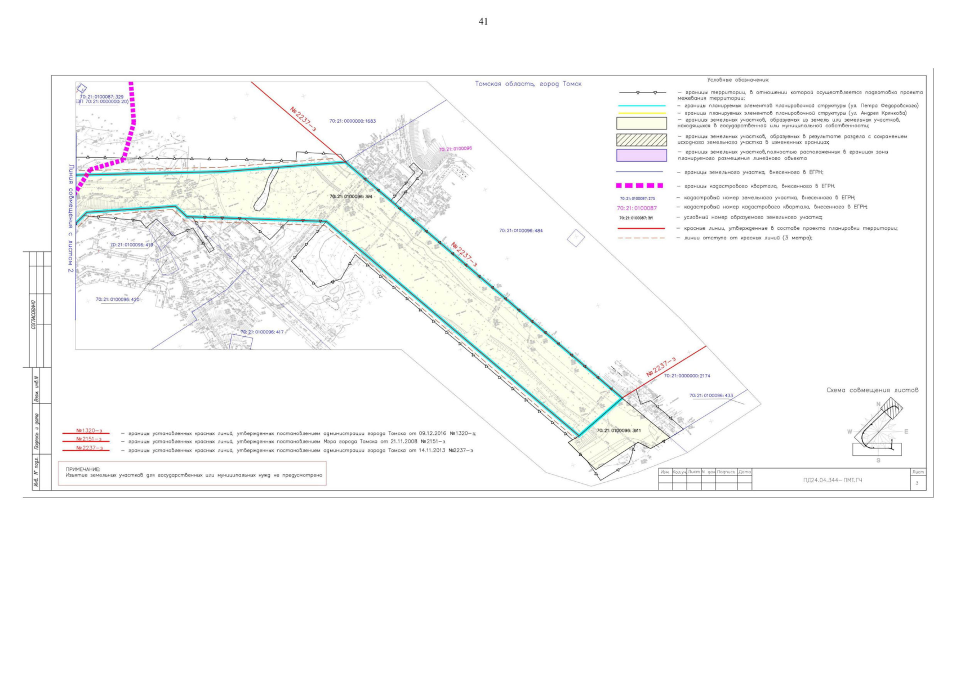This screenshot has width=956, height=676.
Task: Click the 'Подпись' column header in title block
Action: 726,472
